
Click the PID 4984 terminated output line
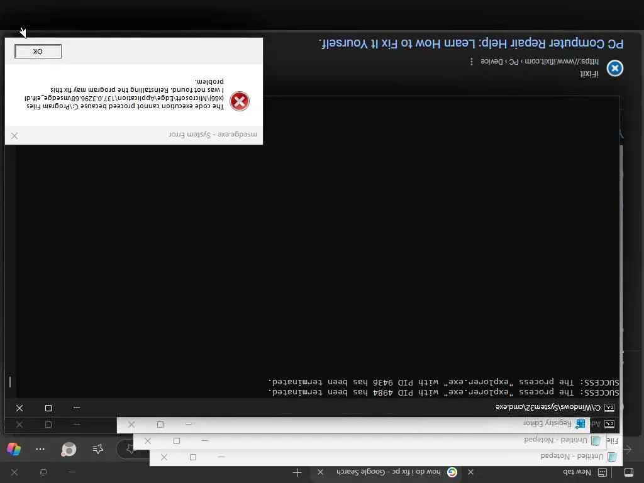[443, 392]
